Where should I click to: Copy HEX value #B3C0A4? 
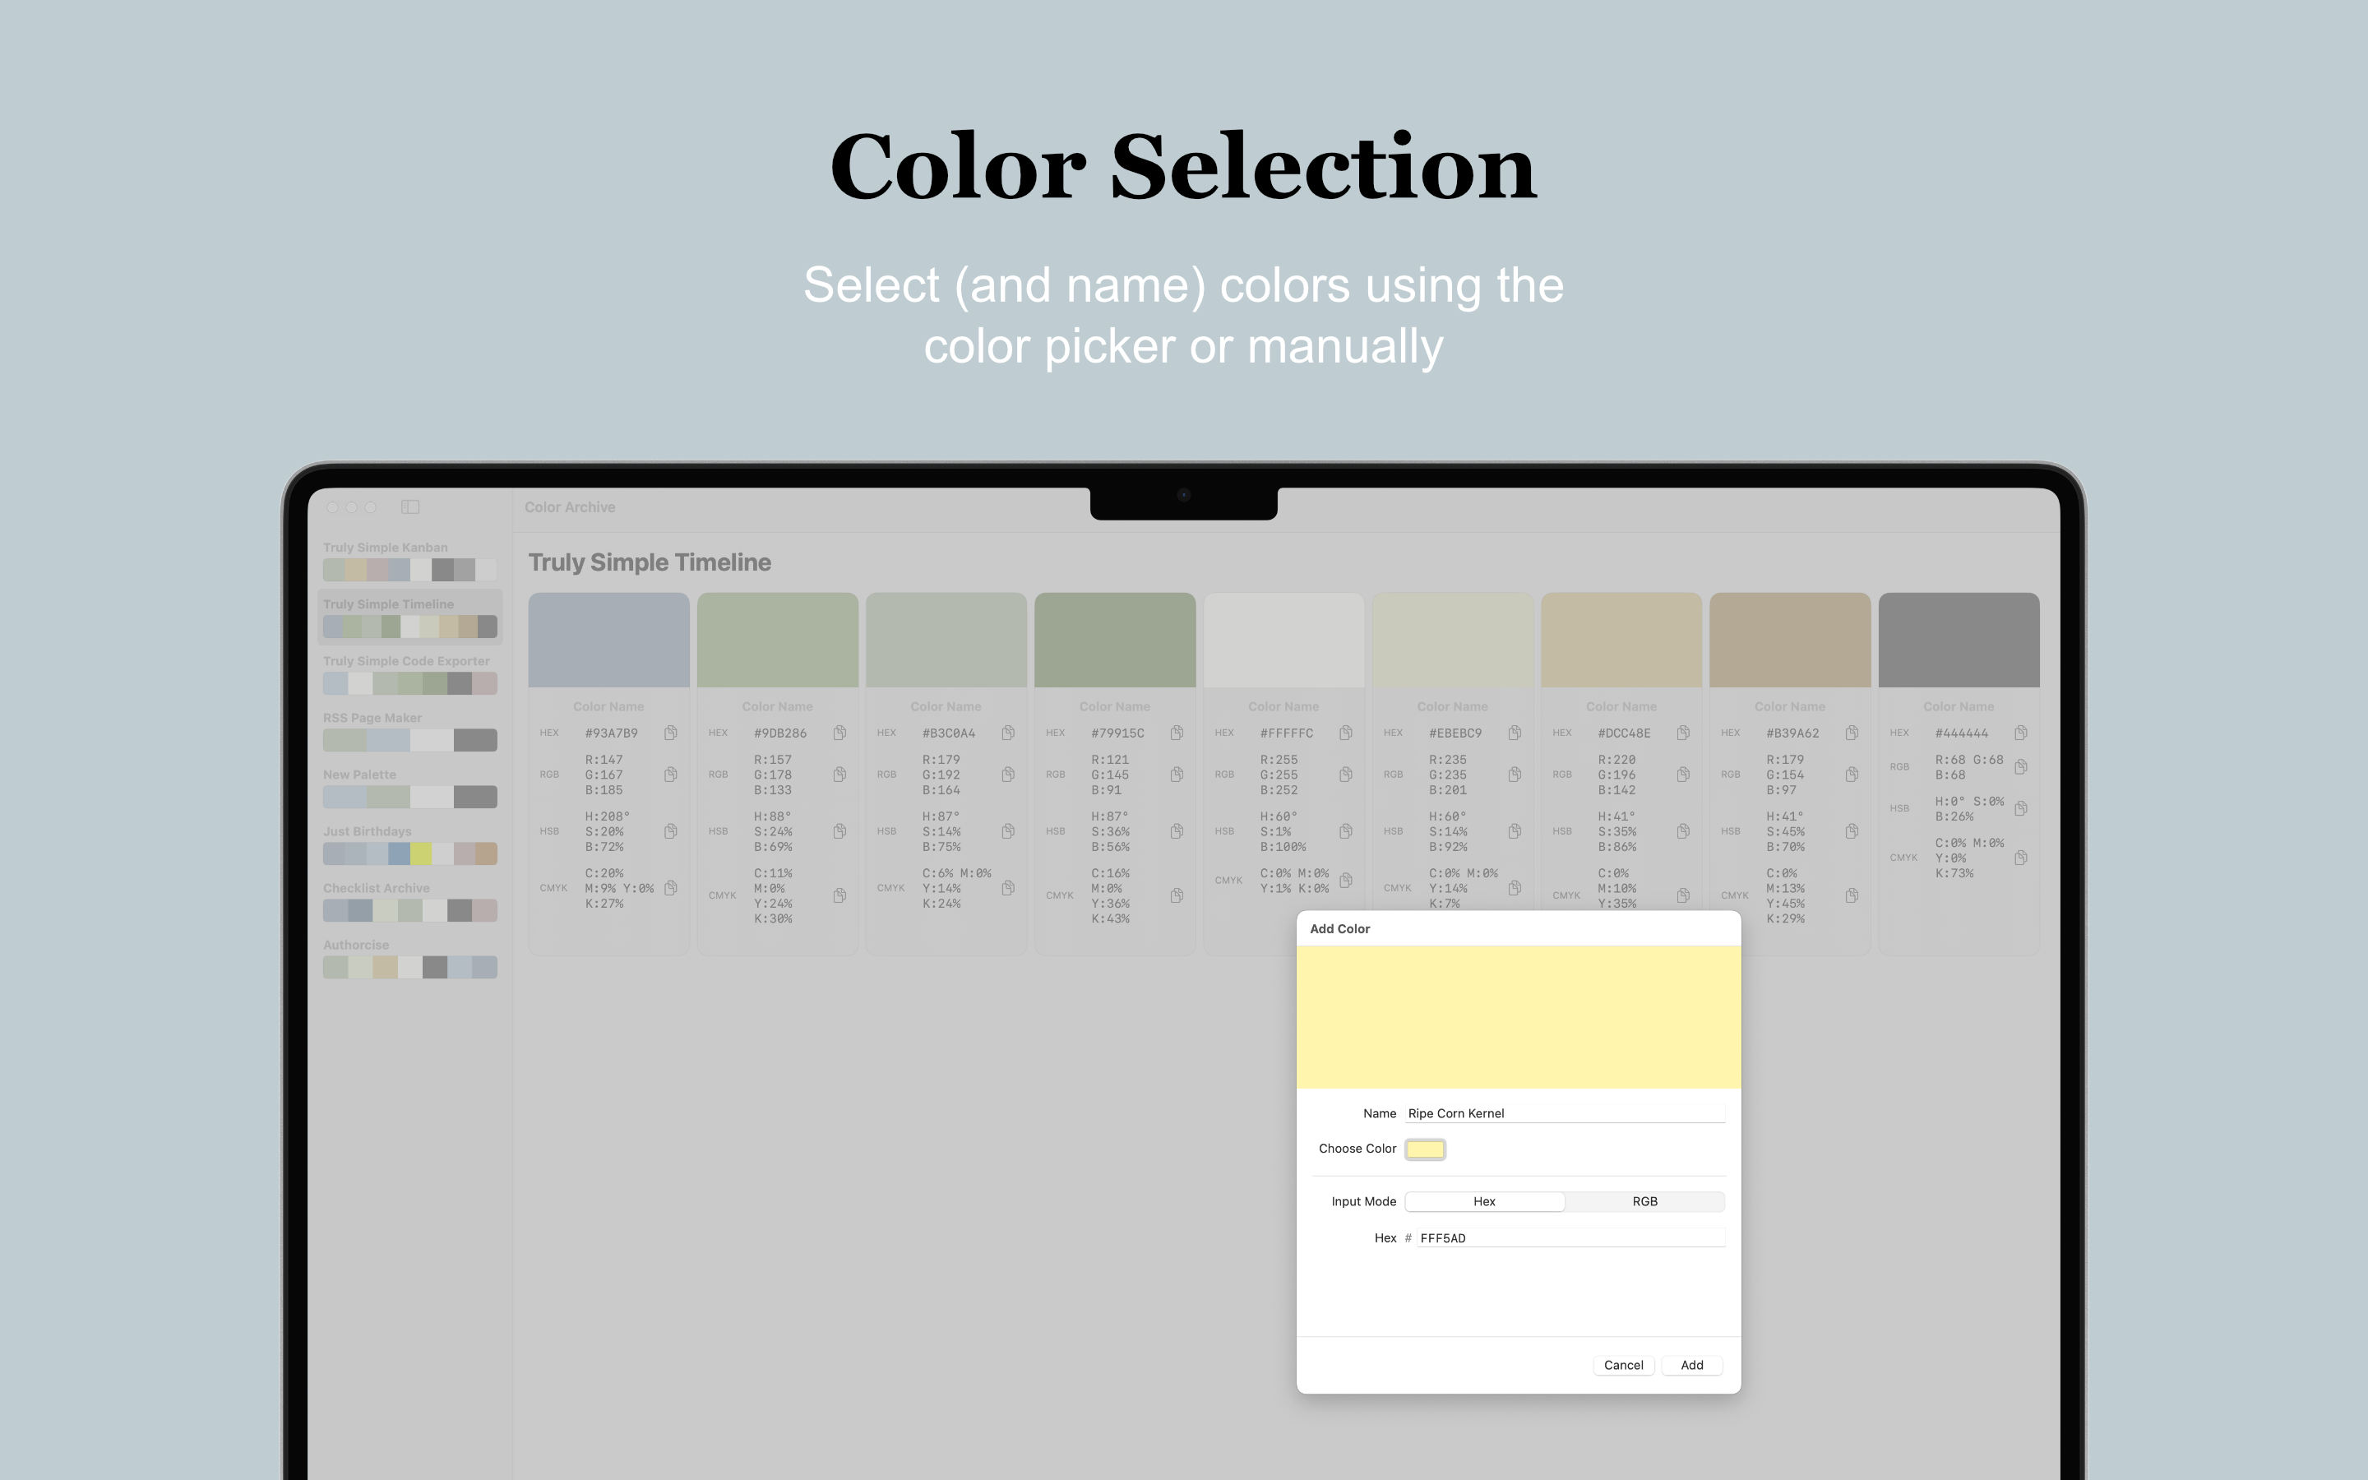(1008, 733)
